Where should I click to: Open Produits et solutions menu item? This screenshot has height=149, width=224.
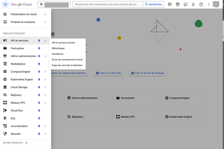[x=23, y=22]
